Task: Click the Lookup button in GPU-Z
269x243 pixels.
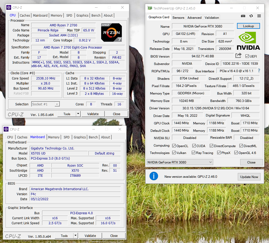Action: (x=248, y=26)
